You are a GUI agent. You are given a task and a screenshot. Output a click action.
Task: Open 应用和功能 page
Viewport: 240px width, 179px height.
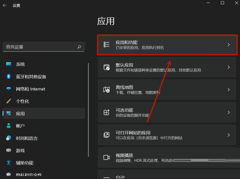(x=167, y=45)
